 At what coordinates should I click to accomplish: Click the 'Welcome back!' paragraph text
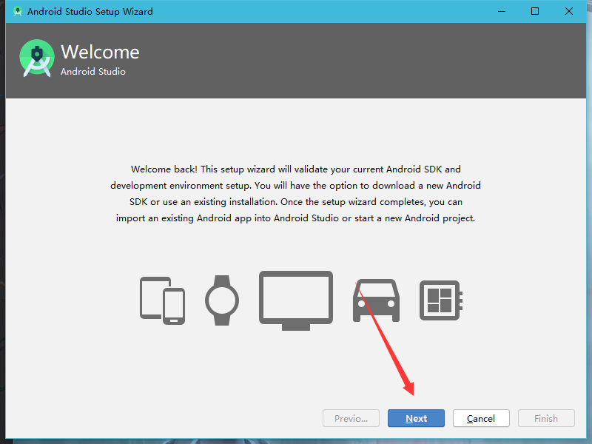tap(295, 194)
